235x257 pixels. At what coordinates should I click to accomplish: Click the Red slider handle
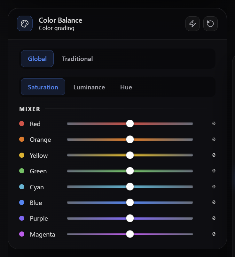click(x=130, y=124)
